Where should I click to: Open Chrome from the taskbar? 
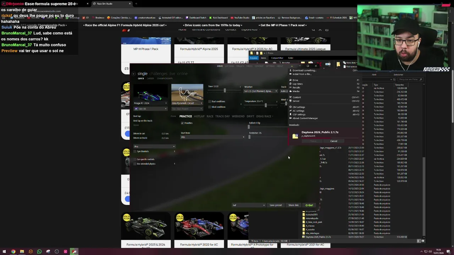click(x=13, y=251)
